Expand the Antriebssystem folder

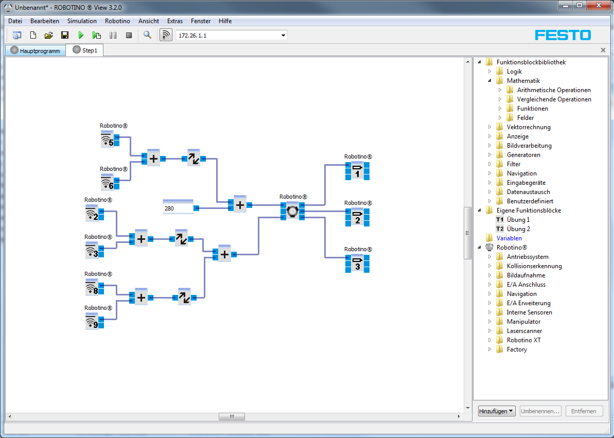click(x=489, y=257)
